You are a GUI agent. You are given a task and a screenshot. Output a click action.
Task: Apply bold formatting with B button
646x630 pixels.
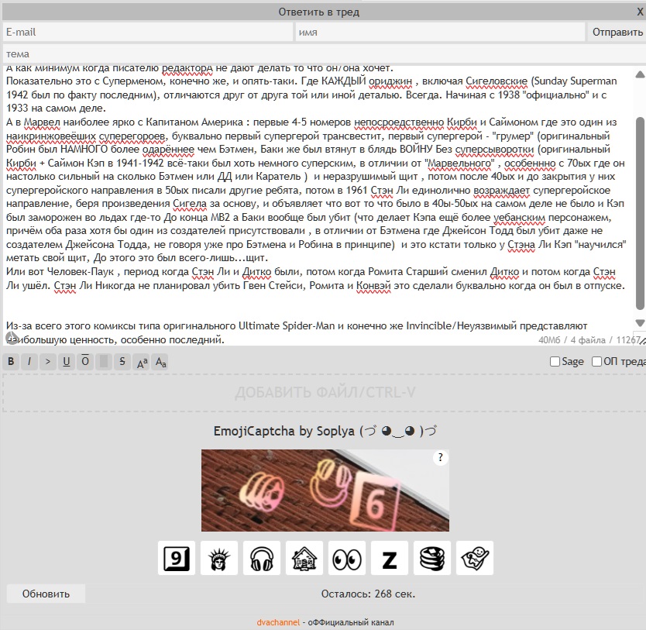click(x=11, y=362)
